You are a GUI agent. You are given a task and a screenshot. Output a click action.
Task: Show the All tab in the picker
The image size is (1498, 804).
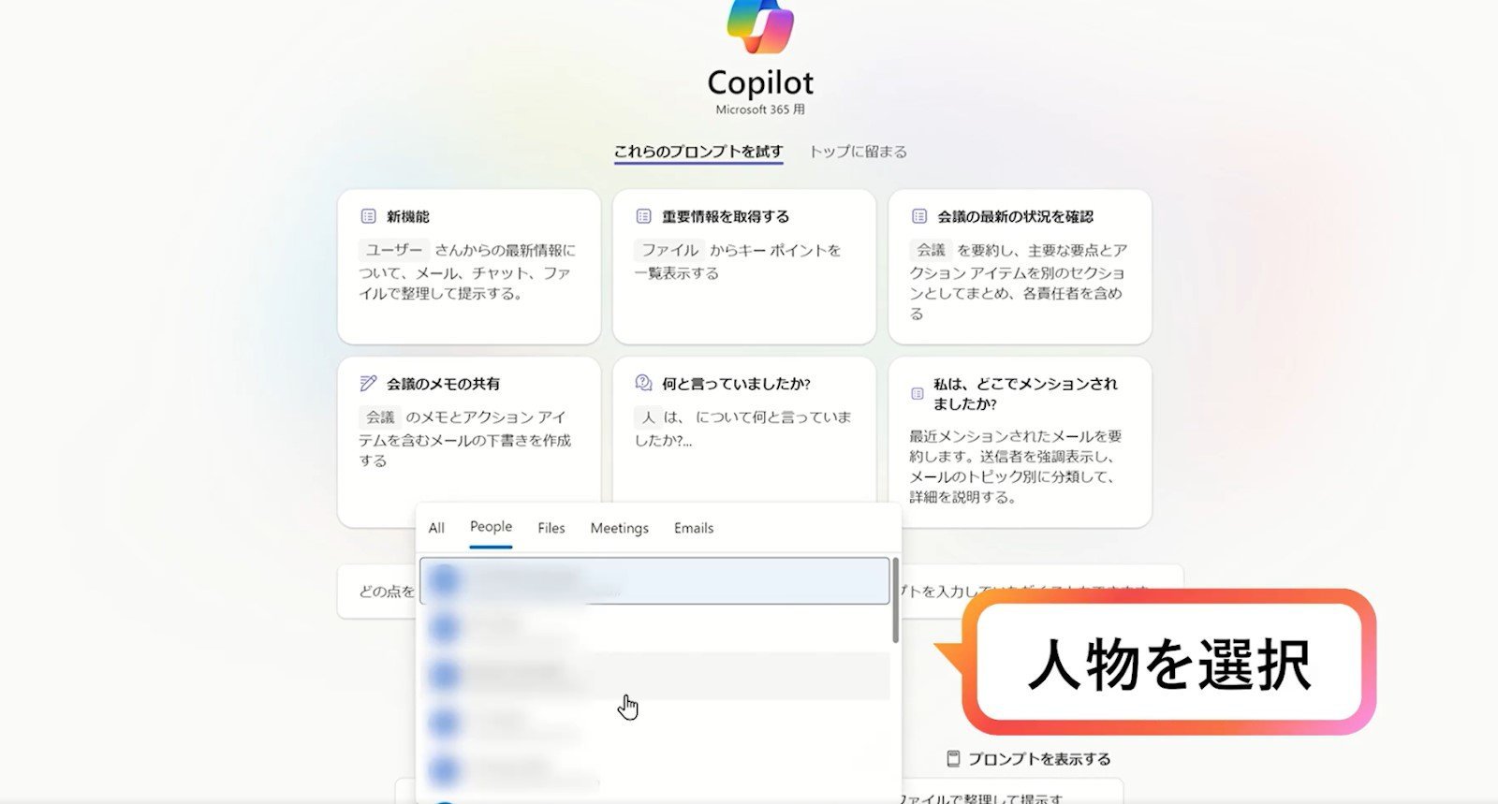coord(436,528)
